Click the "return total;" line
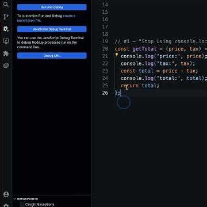Viewport: 207px width, 207px height. point(140,86)
